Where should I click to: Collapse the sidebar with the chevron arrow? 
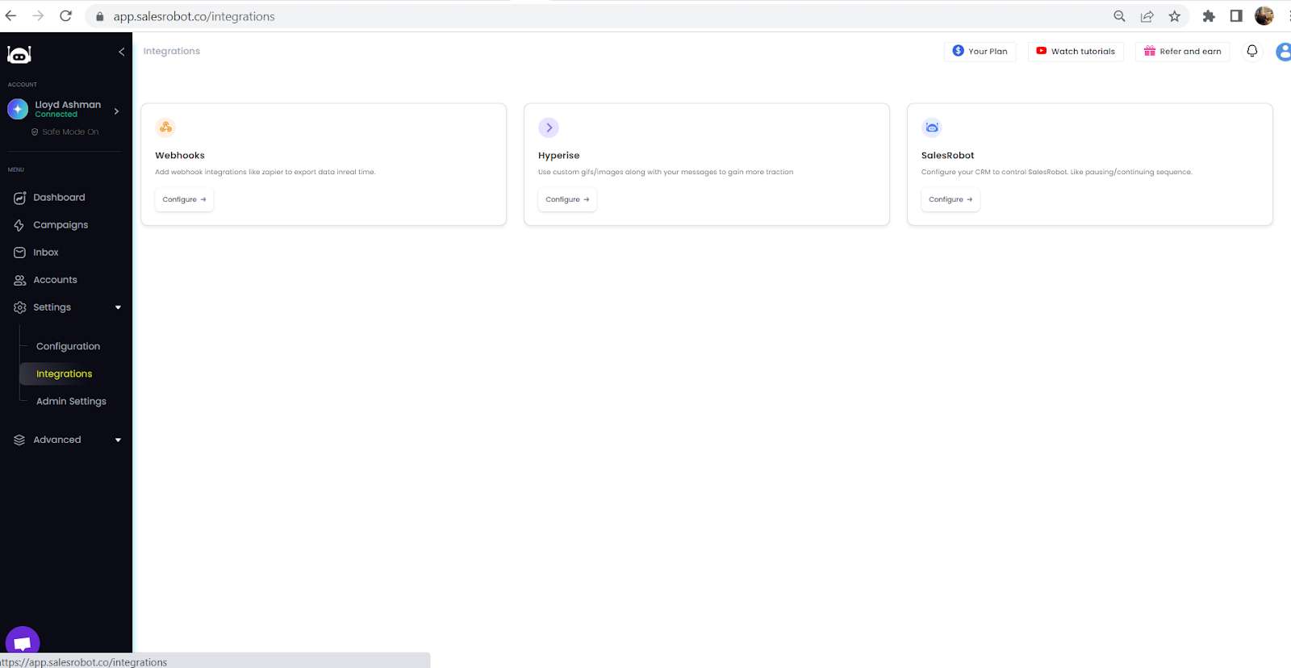tap(122, 52)
